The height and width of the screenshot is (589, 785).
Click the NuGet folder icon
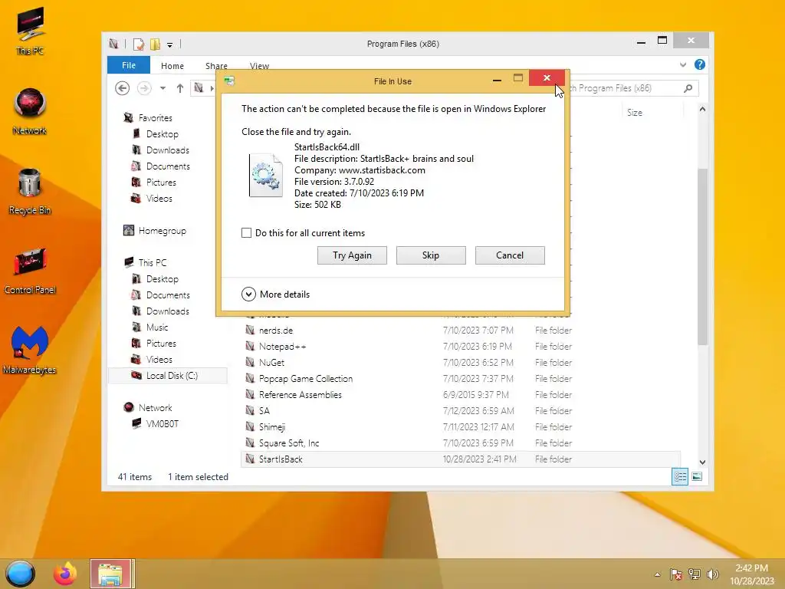(250, 362)
